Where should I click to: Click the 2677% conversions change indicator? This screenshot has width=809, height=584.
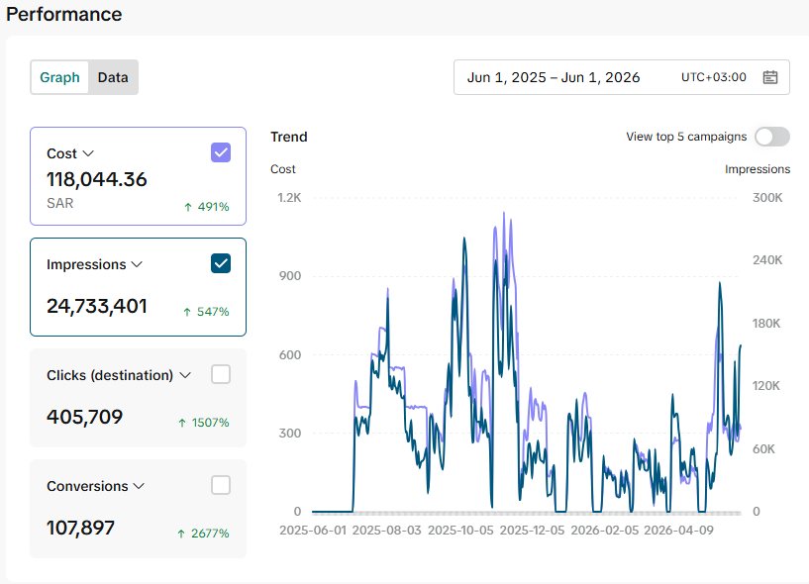click(203, 534)
